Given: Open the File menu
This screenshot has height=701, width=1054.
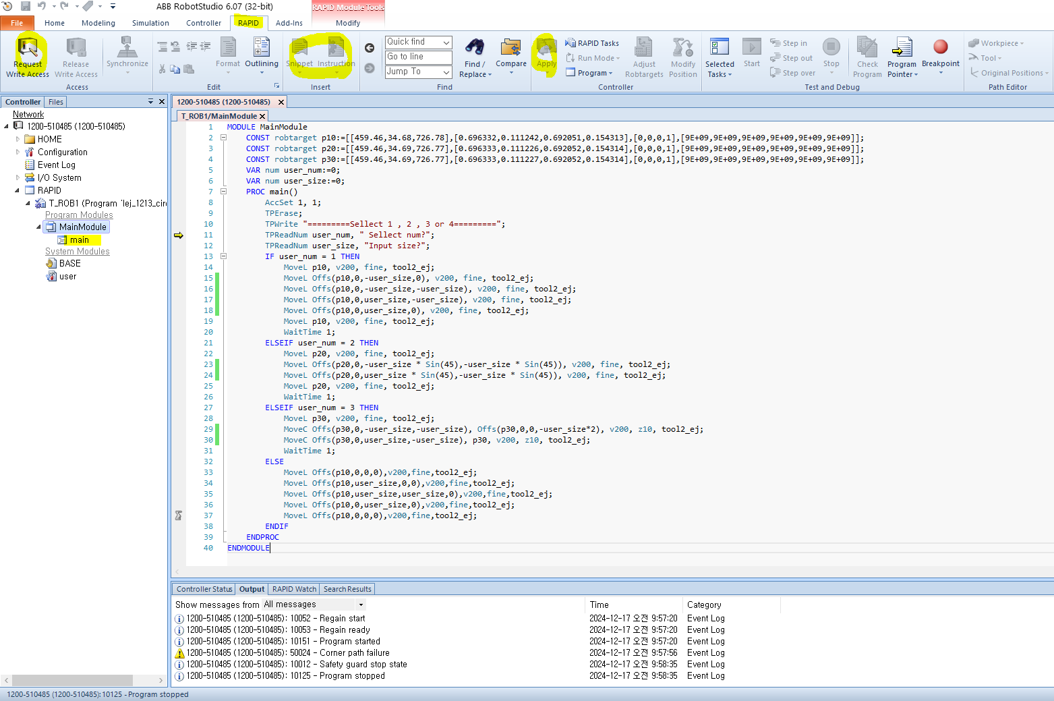Looking at the screenshot, I should tap(17, 23).
